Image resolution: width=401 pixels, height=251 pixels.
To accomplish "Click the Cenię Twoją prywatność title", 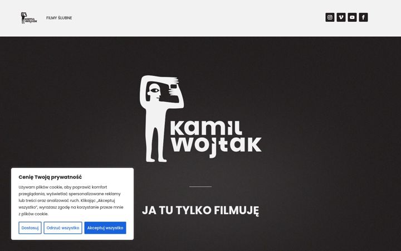I will [50, 177].
